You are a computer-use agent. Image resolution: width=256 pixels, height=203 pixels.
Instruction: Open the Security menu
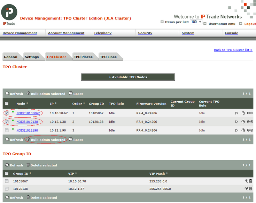pos(145,33)
